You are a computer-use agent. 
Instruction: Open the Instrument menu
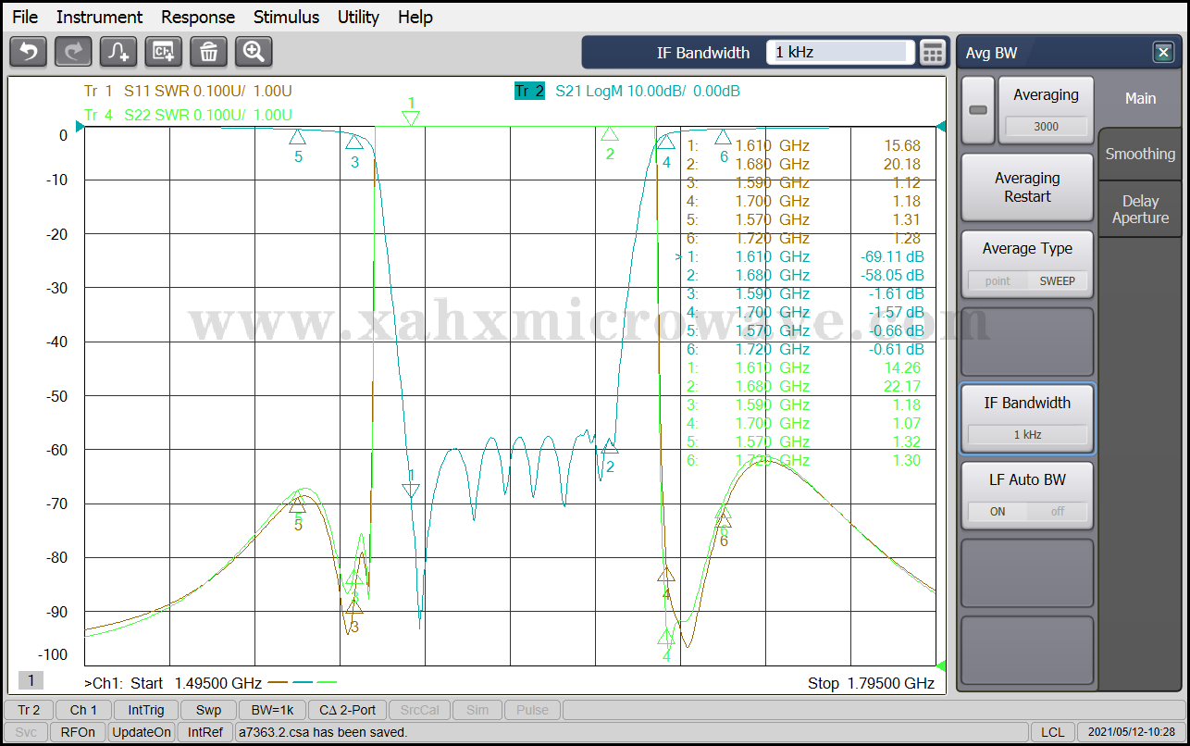[99, 17]
